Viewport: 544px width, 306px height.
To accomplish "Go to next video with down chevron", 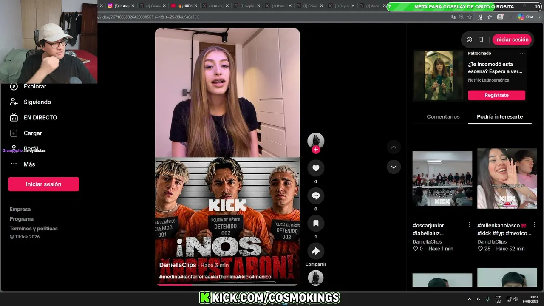I will pos(394,167).
